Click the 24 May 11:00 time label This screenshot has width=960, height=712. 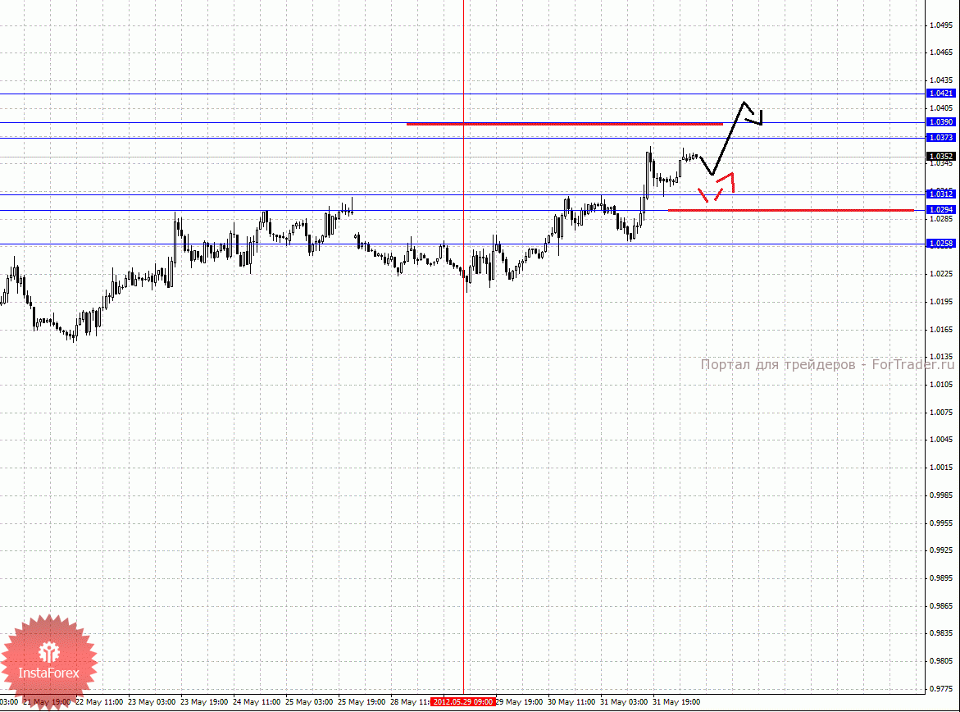click(x=257, y=701)
